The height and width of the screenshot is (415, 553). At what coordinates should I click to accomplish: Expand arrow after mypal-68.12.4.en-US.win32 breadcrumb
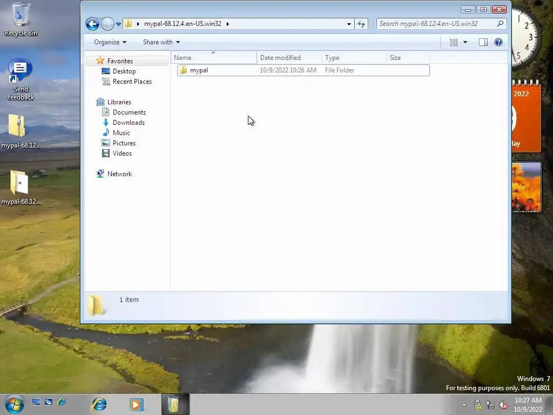coord(228,24)
